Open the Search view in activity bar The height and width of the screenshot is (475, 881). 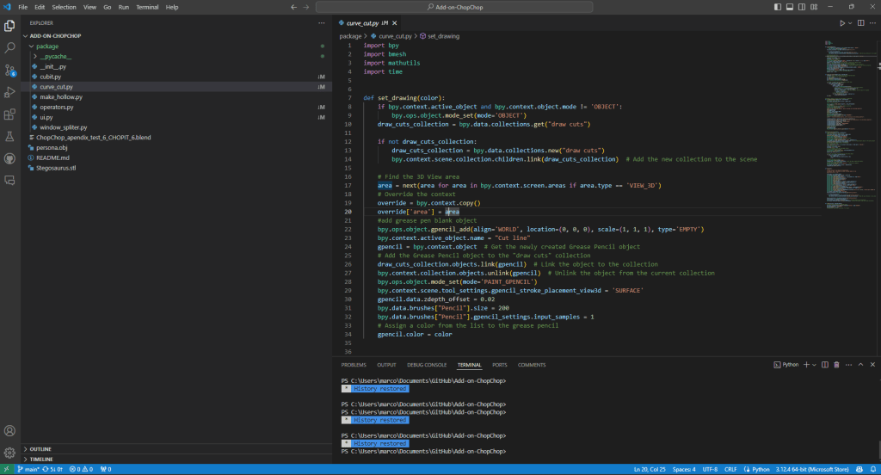pyautogui.click(x=10, y=48)
